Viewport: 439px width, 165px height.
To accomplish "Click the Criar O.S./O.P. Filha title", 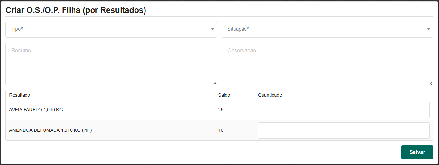I will [x=76, y=10].
